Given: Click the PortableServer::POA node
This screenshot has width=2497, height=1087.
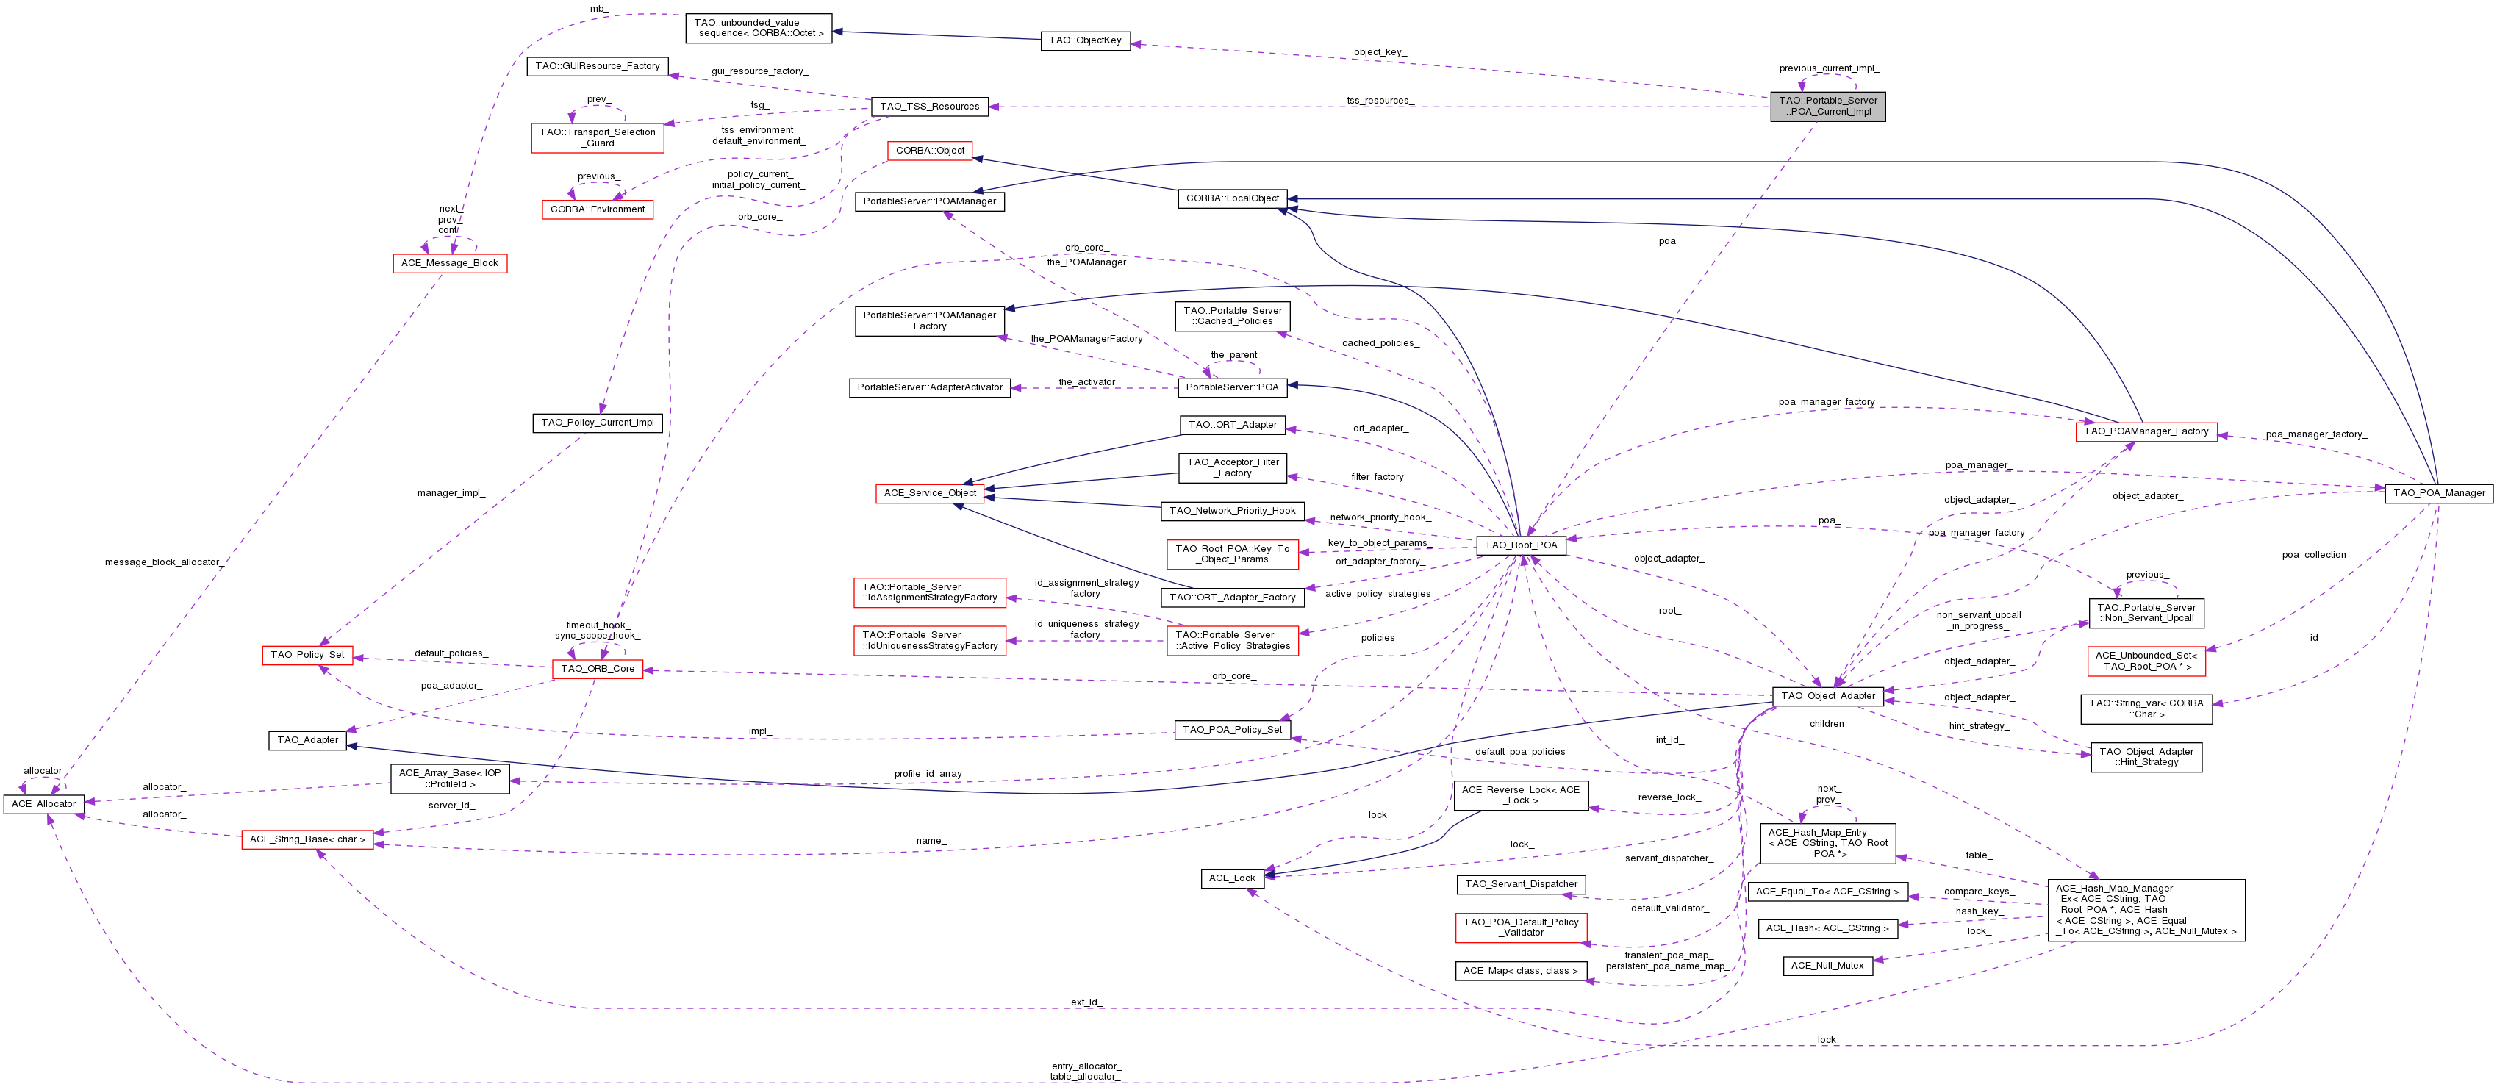Looking at the screenshot, I should tap(1232, 387).
